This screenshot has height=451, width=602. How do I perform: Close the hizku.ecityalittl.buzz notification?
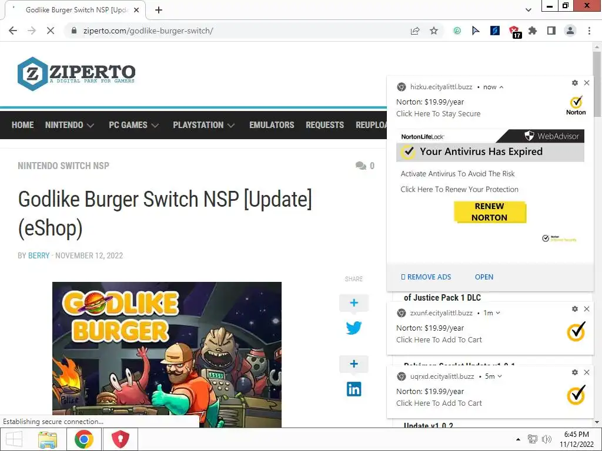[x=587, y=83]
